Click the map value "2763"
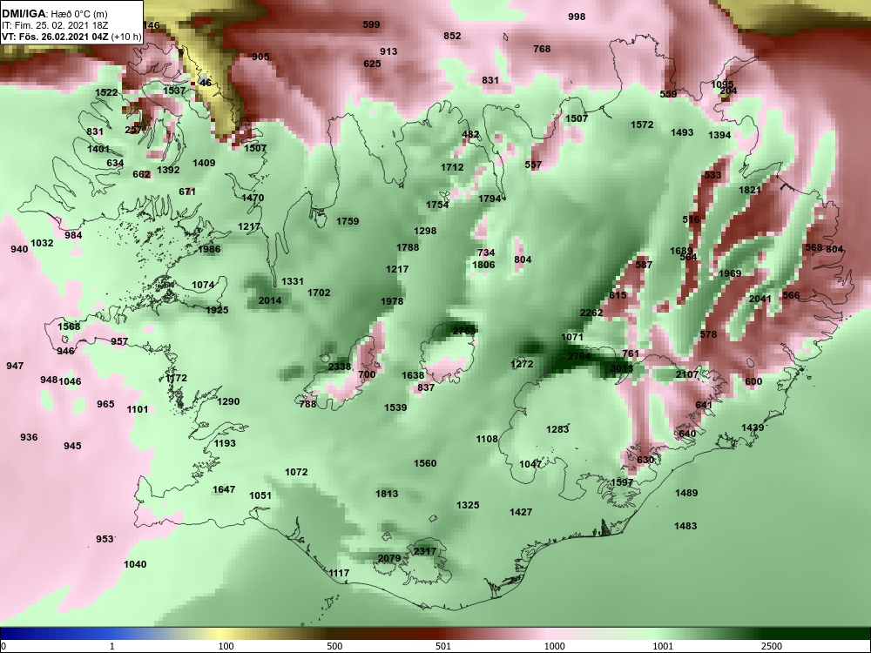 click(464, 331)
